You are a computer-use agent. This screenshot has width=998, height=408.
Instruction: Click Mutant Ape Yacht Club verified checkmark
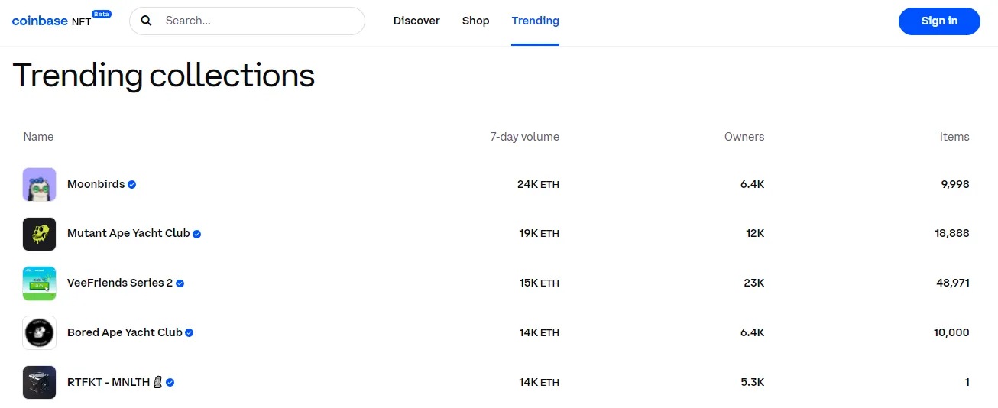pos(197,234)
